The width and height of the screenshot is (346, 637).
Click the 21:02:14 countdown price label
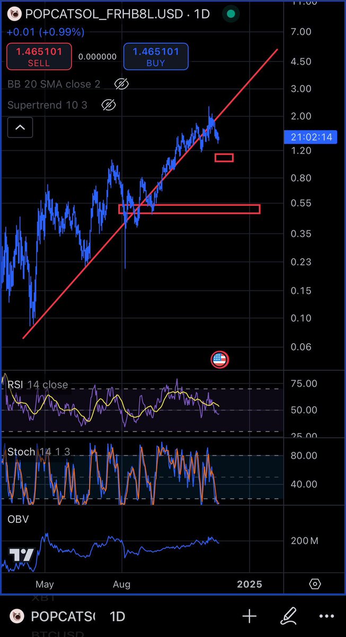point(312,137)
